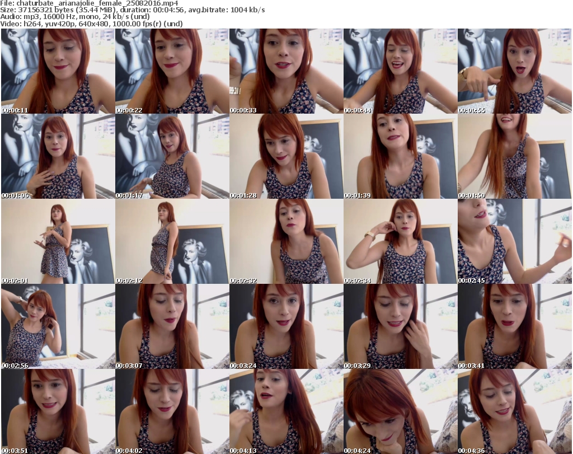This screenshot has height=454, width=573.
Task: Choose the frame at 00:02:34
Action: tap(401, 241)
